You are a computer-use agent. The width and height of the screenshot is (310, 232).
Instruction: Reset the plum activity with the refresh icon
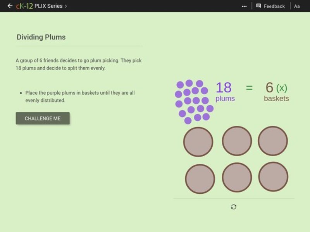233,207
